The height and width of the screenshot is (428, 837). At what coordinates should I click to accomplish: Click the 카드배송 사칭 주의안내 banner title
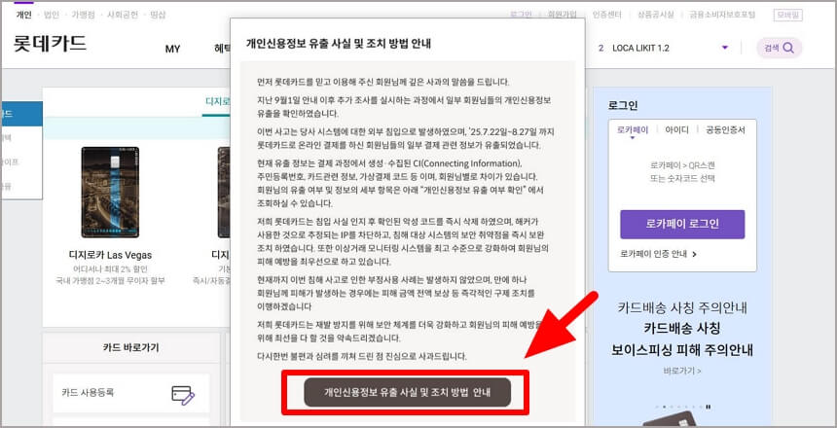682,308
